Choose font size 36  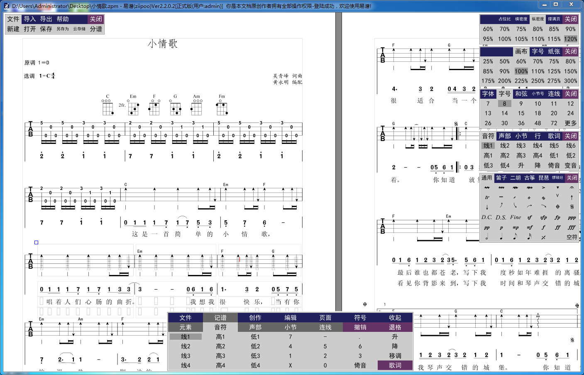(x=521, y=123)
